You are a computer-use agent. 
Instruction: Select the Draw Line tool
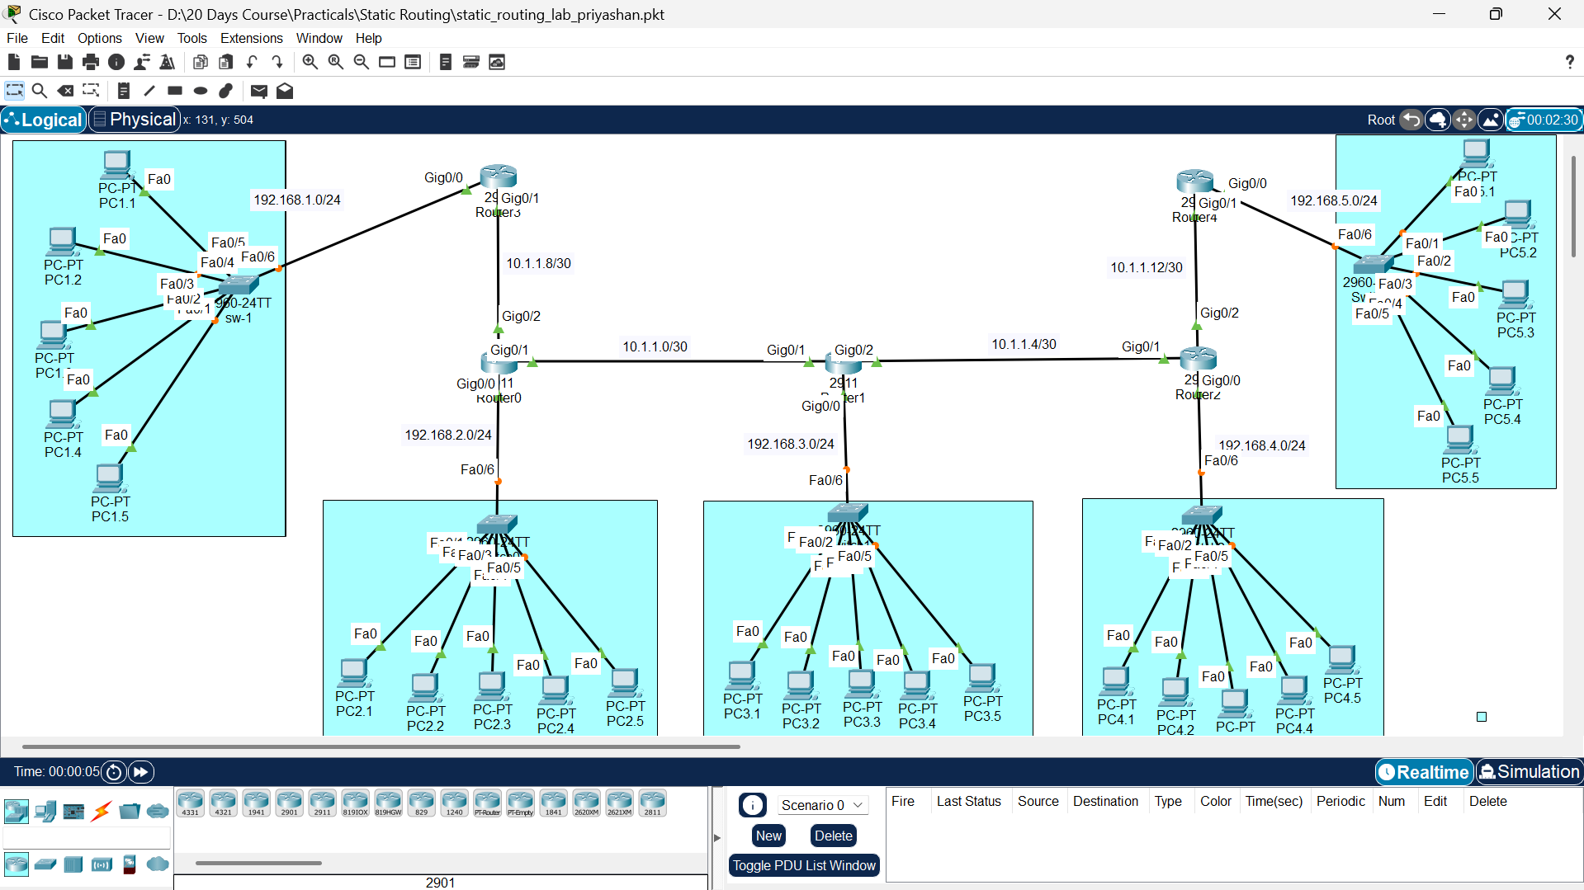(149, 91)
